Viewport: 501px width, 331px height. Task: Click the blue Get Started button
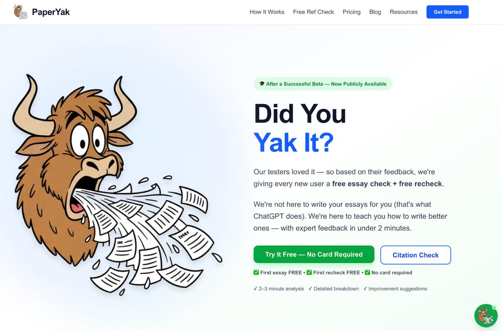click(447, 12)
